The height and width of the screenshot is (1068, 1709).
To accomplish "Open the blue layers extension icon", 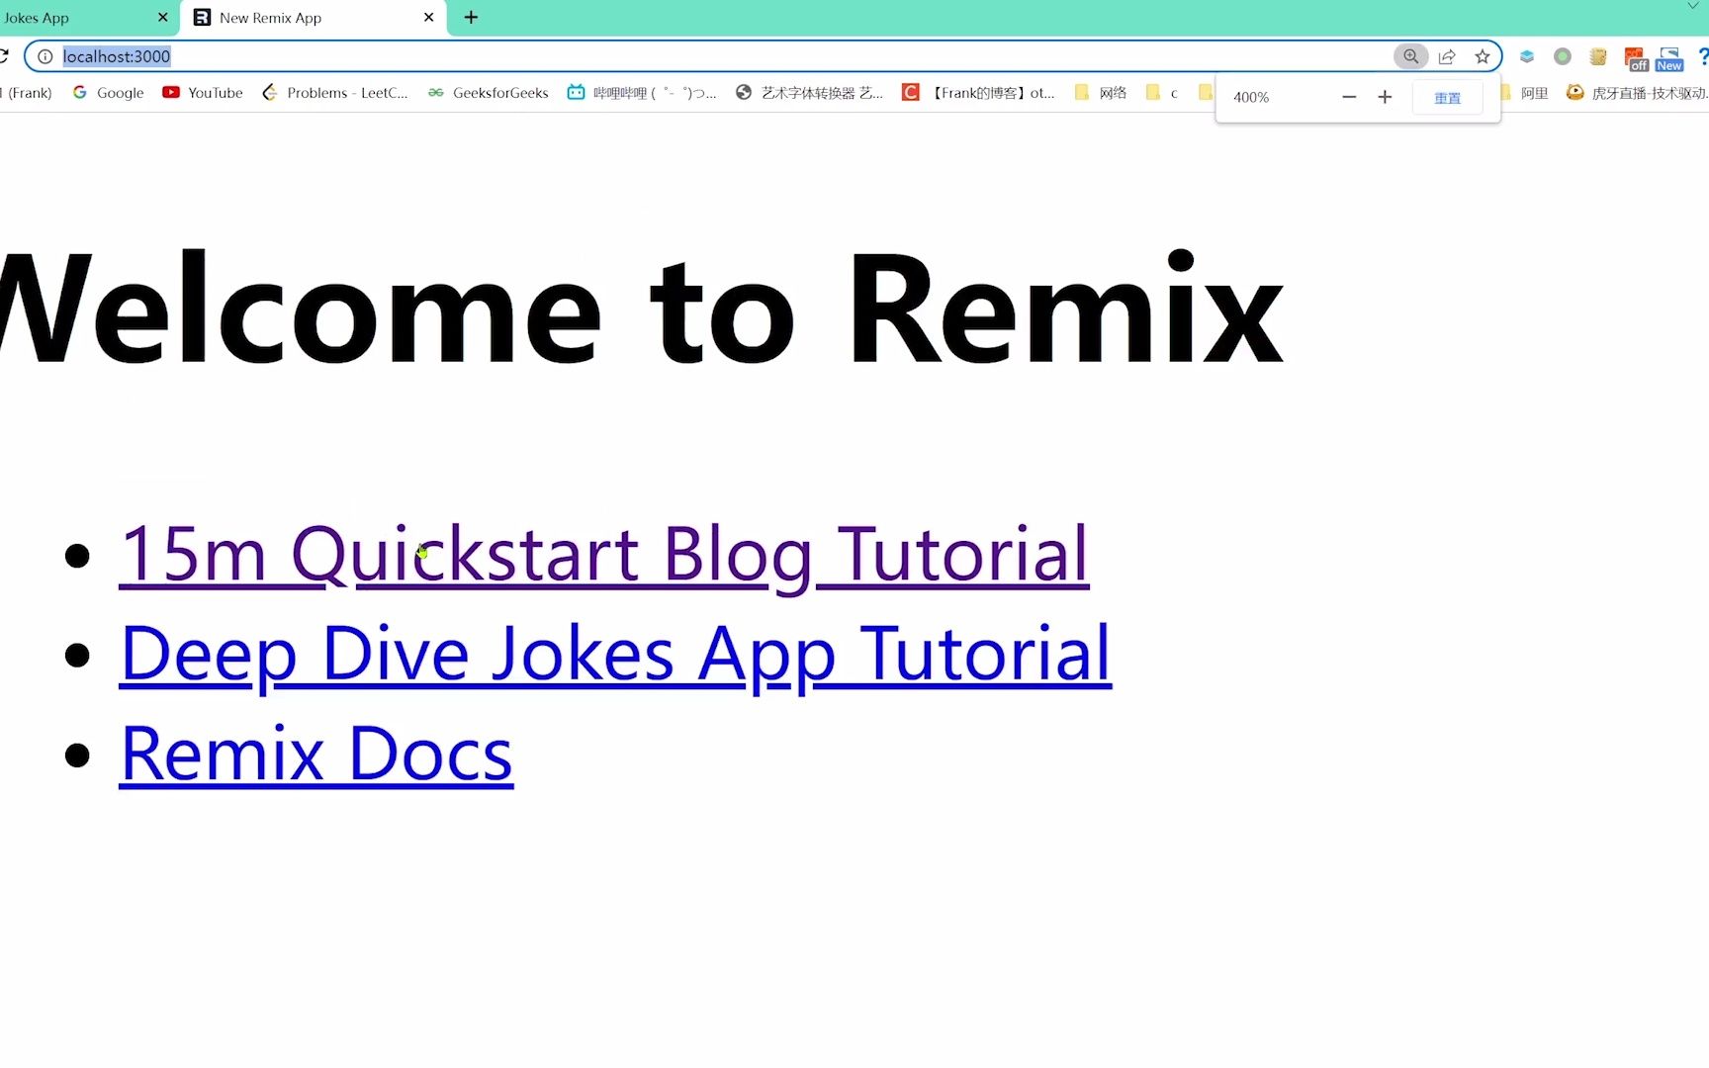I will (x=1527, y=56).
